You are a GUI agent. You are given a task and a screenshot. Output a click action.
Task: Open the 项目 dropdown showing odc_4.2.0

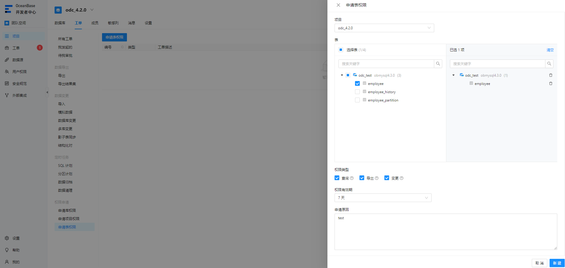[x=384, y=28]
